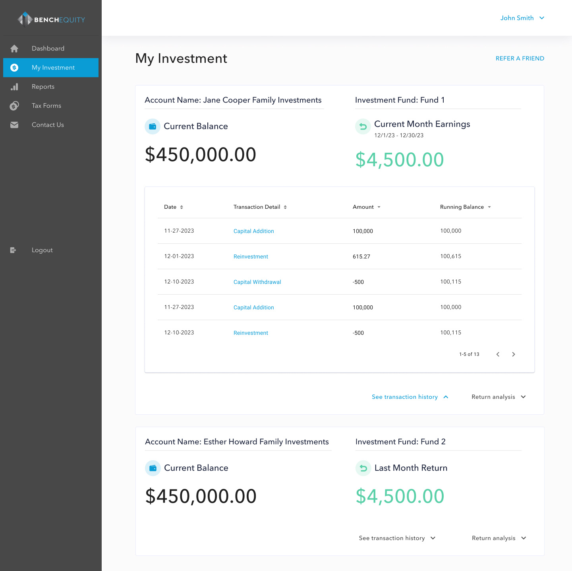Click the green return arrow icon near Current Month Earnings
This screenshot has width=572, height=571.
363,126
